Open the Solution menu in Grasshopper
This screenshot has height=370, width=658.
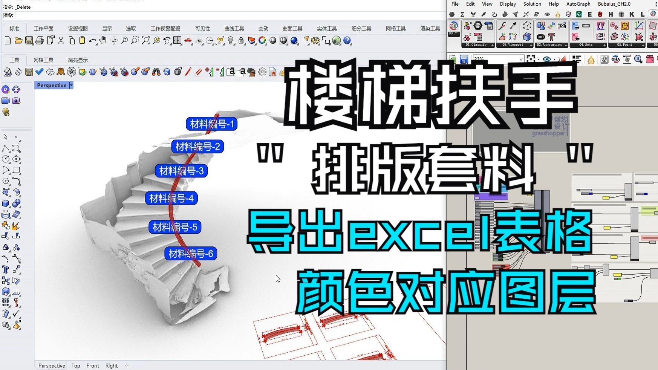(532, 4)
